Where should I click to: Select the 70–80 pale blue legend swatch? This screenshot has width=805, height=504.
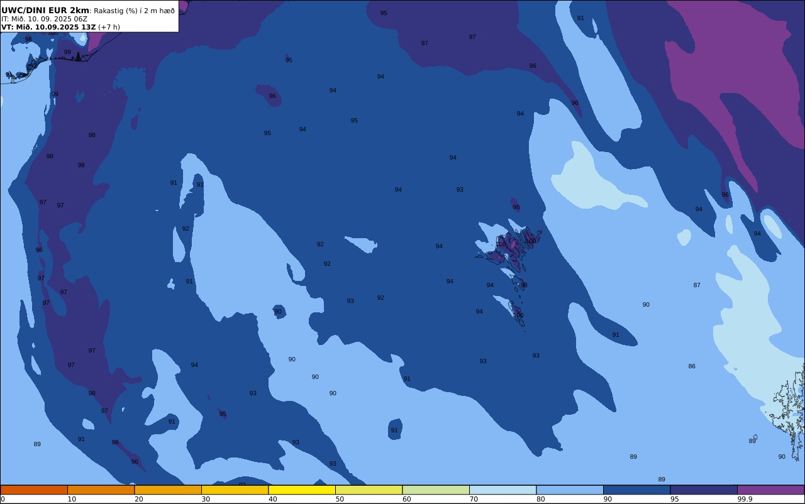[503, 490]
